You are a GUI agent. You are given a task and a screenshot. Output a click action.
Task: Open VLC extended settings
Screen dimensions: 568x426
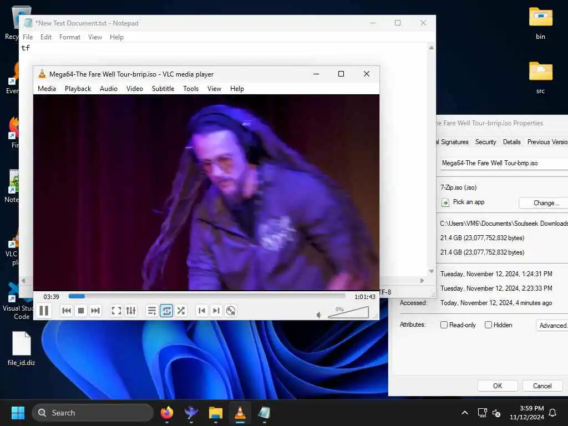131,311
